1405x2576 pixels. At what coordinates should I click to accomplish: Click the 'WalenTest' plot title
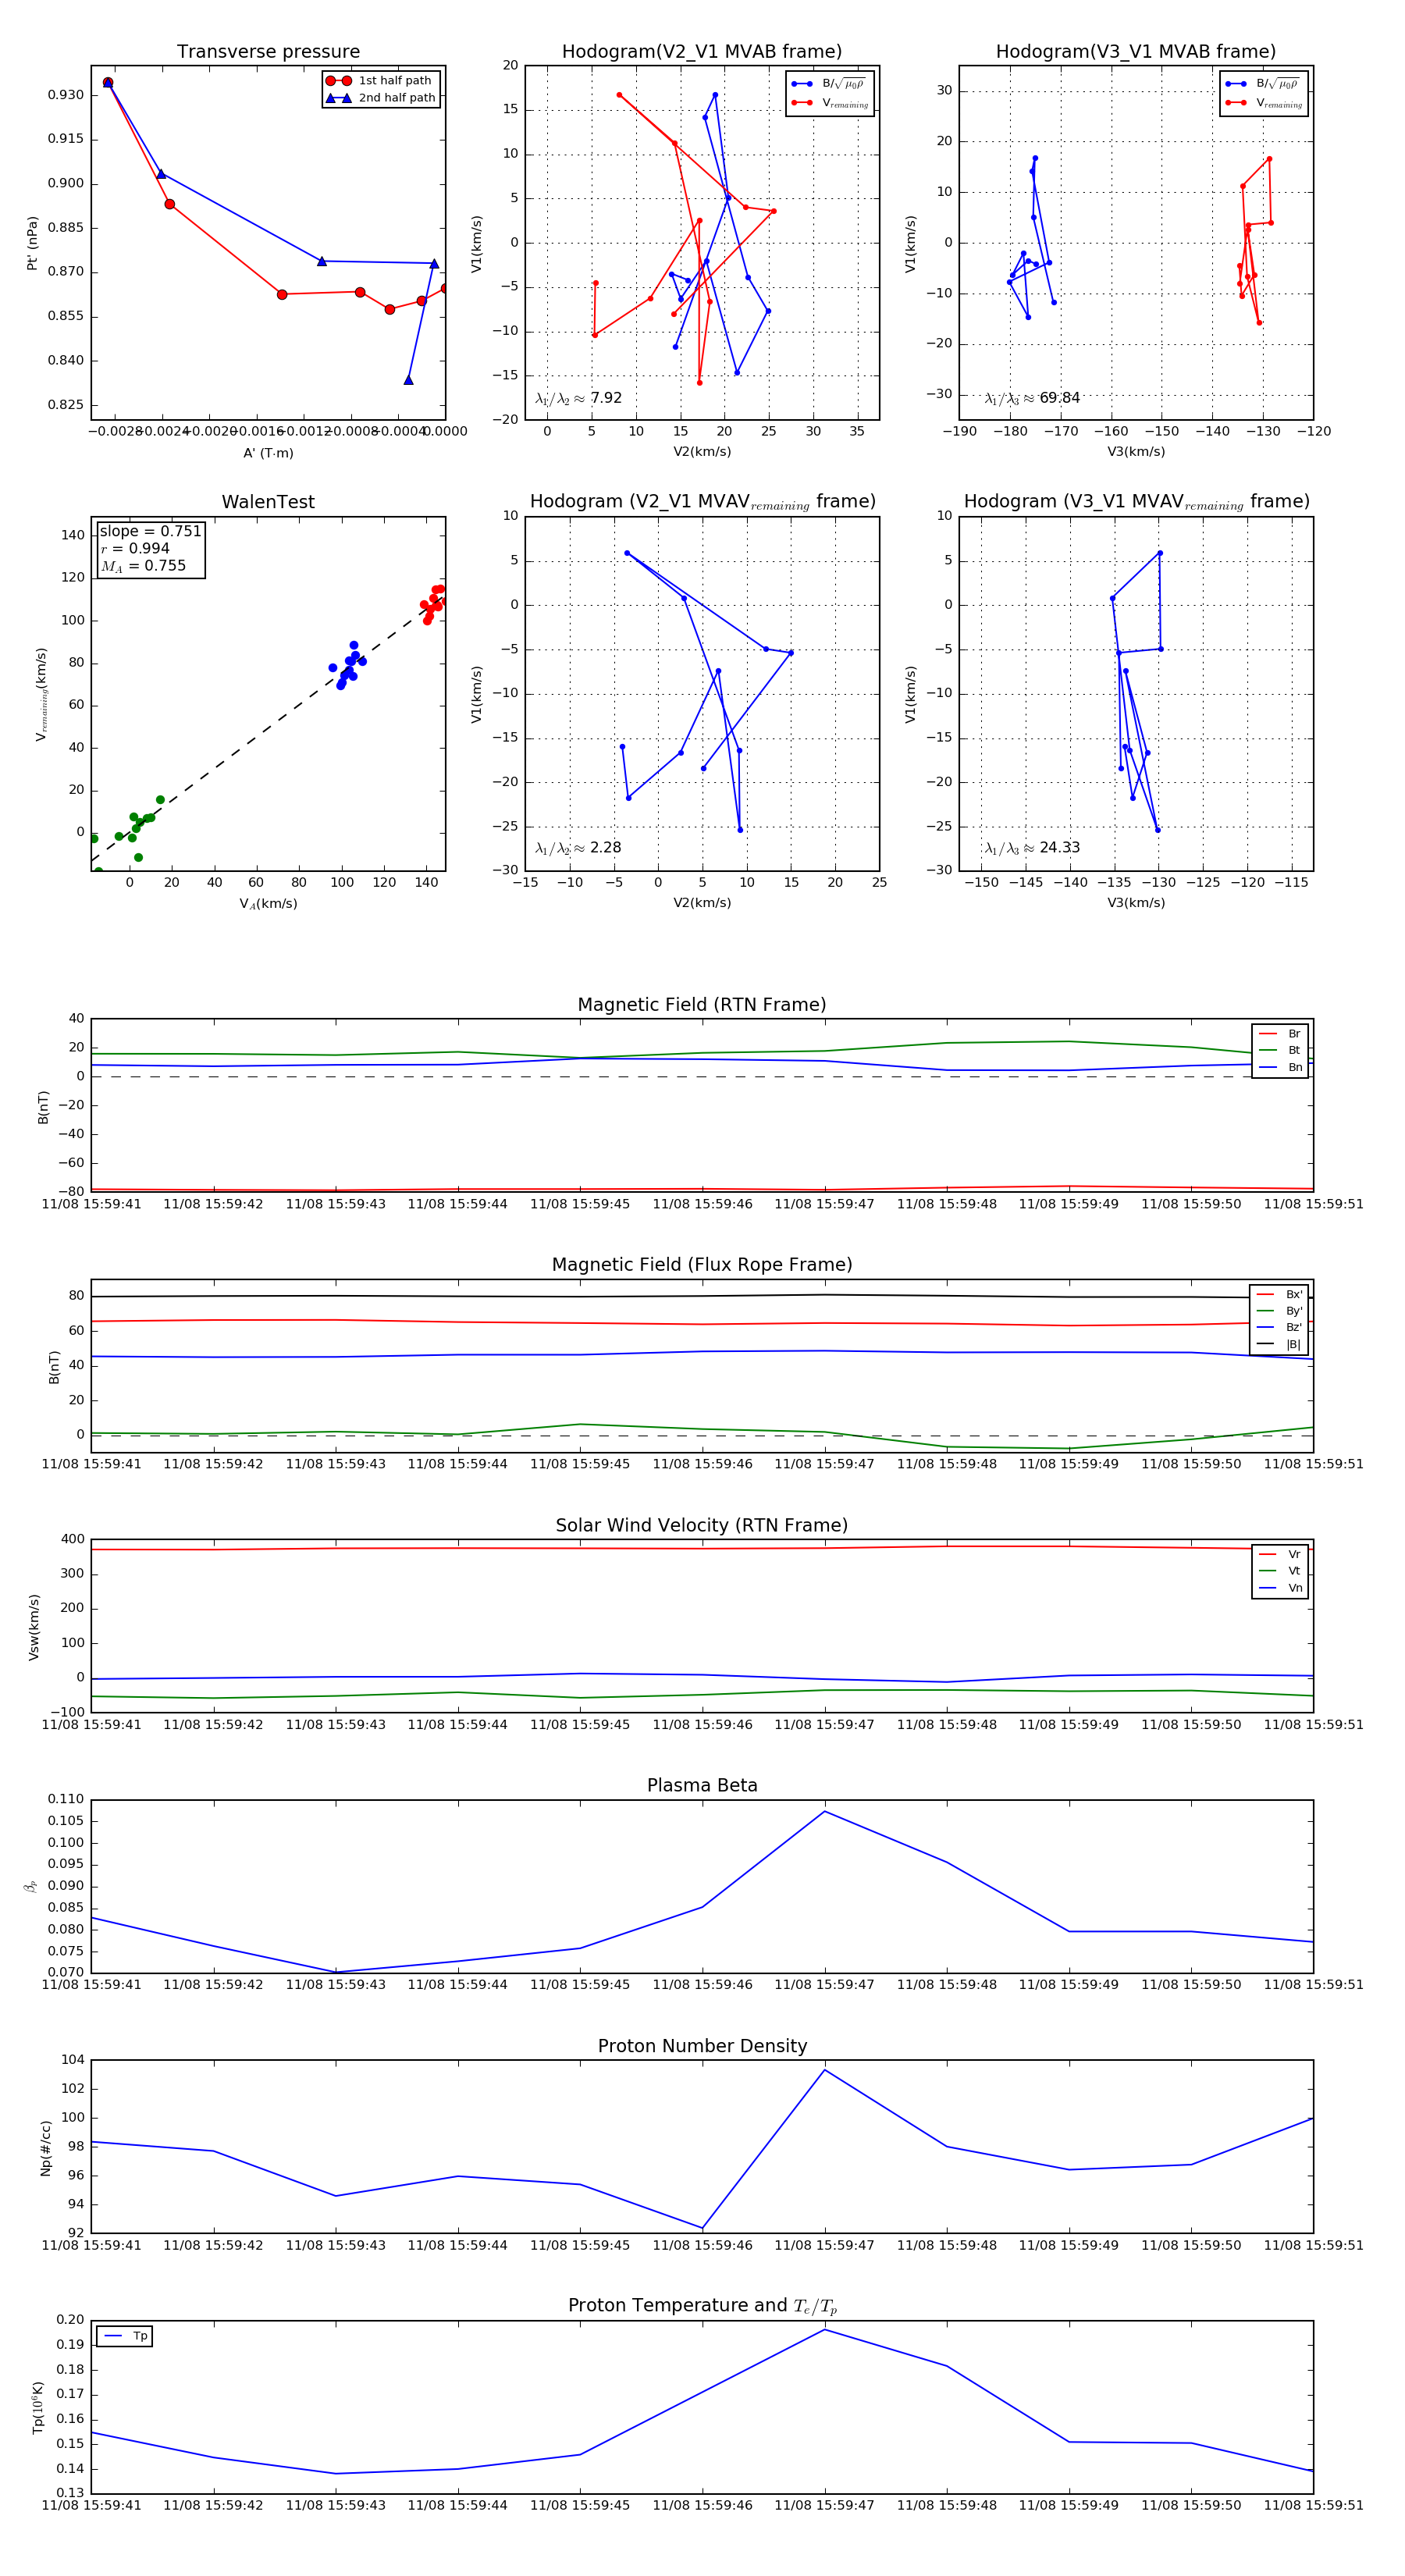[268, 502]
